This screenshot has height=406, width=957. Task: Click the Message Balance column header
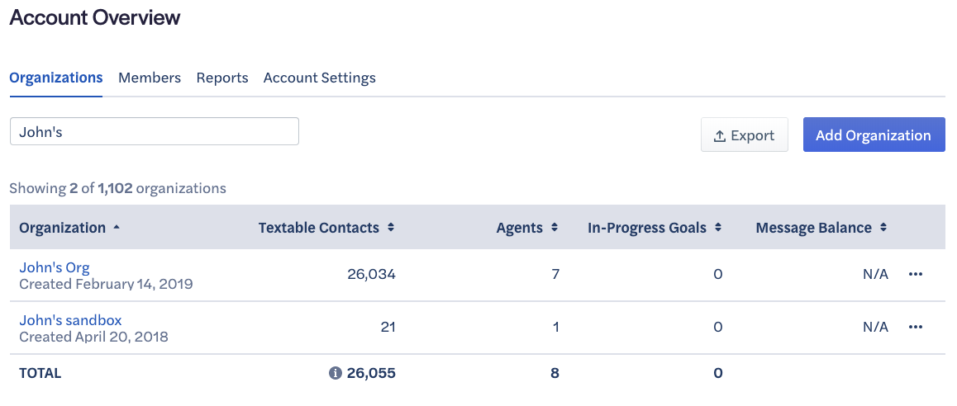click(813, 228)
